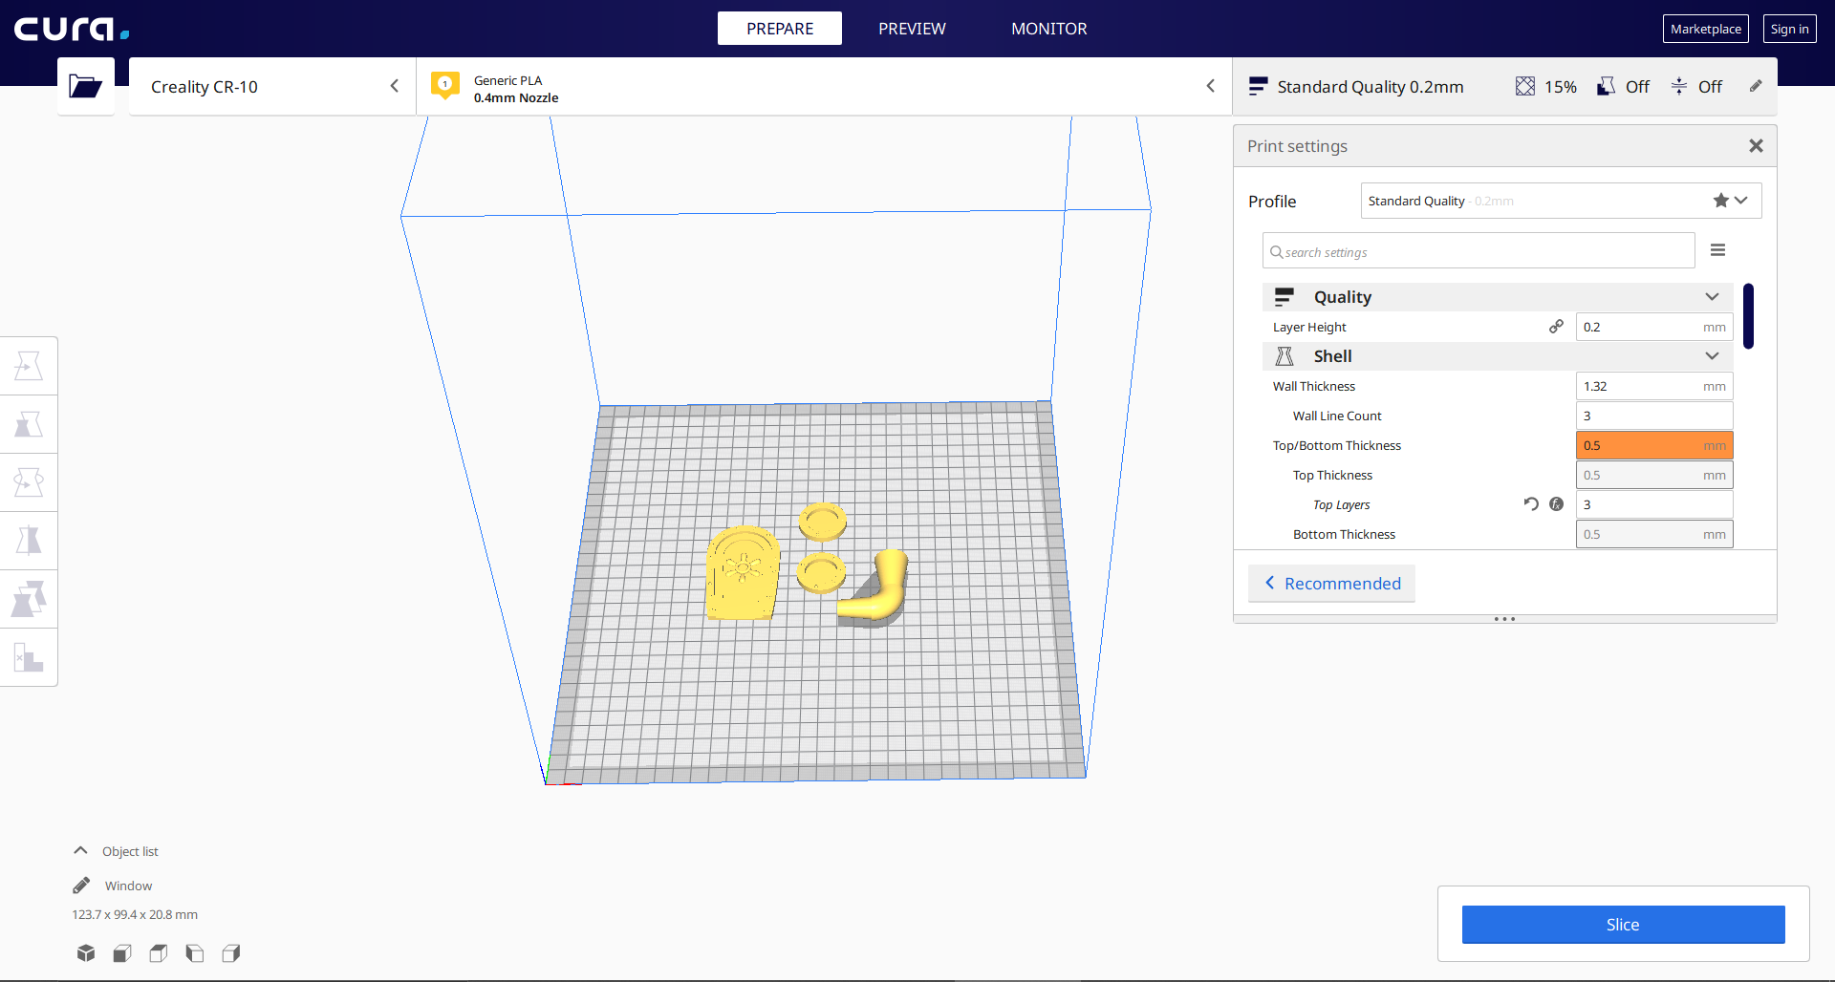Click the Layer Height link icon
This screenshot has height=982, width=1835.
coord(1557,327)
